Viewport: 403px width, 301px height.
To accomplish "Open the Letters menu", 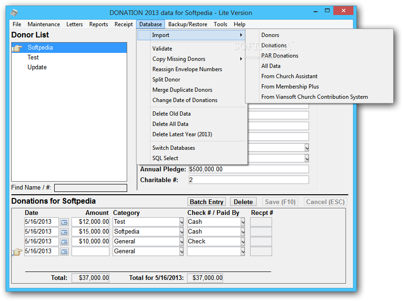I will pos(74,24).
